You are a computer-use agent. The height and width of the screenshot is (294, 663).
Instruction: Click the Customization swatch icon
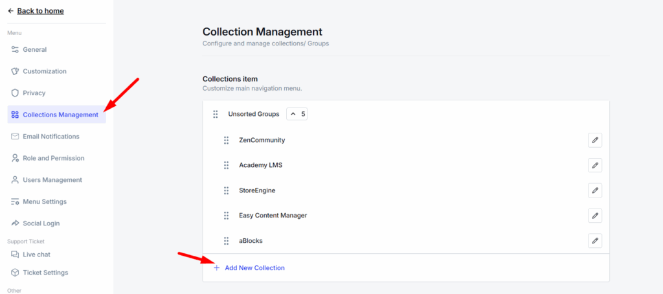click(x=16, y=71)
